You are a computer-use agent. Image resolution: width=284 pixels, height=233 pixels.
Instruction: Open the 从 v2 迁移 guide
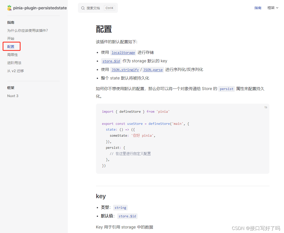16,71
